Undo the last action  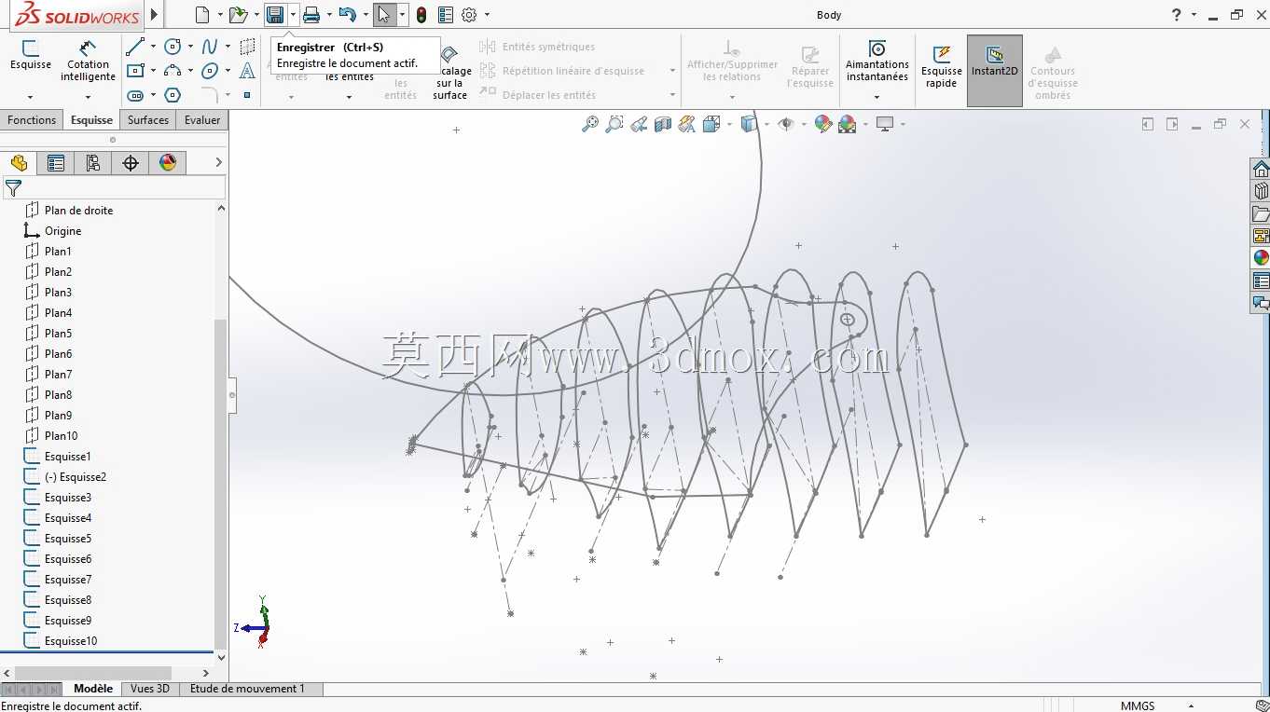[347, 15]
